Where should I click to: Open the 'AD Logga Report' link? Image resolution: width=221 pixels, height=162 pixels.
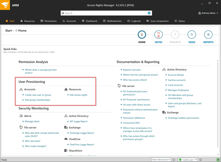[79, 121]
